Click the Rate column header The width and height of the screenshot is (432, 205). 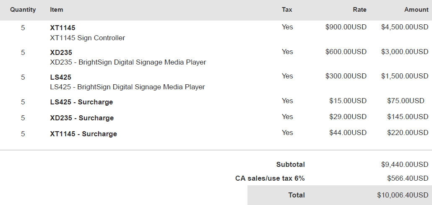coord(359,10)
